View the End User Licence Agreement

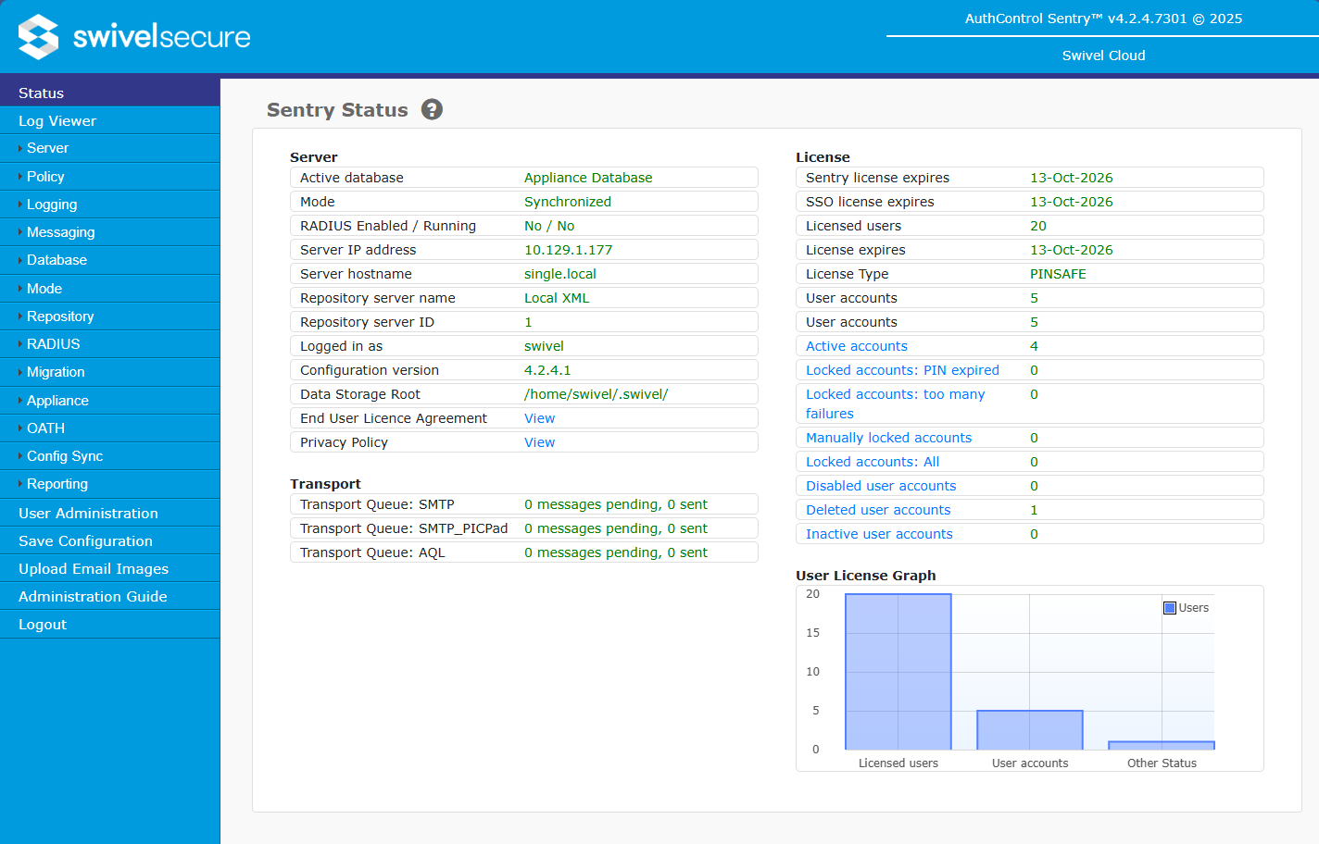539,417
